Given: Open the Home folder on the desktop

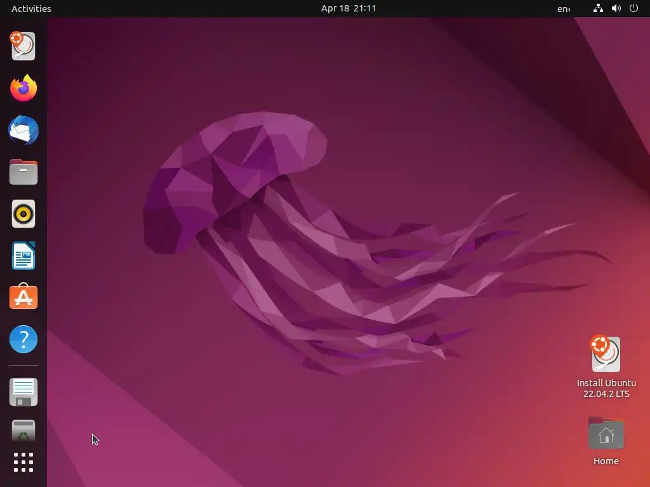Looking at the screenshot, I should [606, 441].
